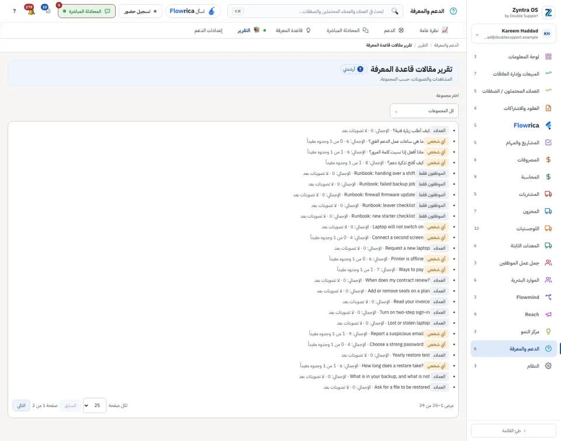Click the help question mark icon at top
Screen dimensions: 561x441
point(14,11)
